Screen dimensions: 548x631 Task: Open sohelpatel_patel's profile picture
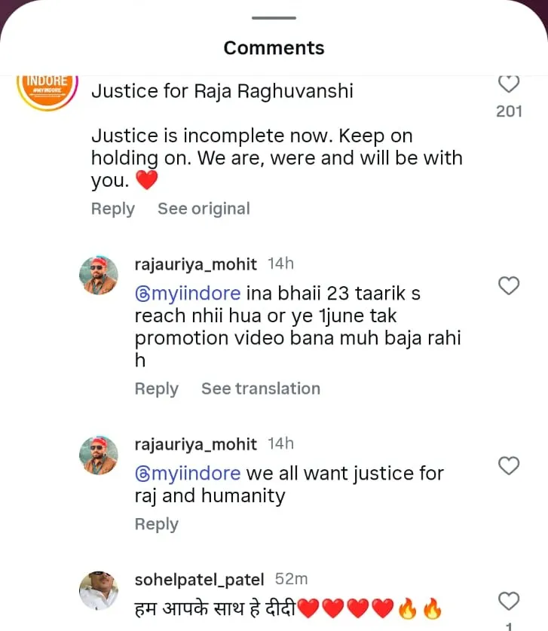[99, 590]
